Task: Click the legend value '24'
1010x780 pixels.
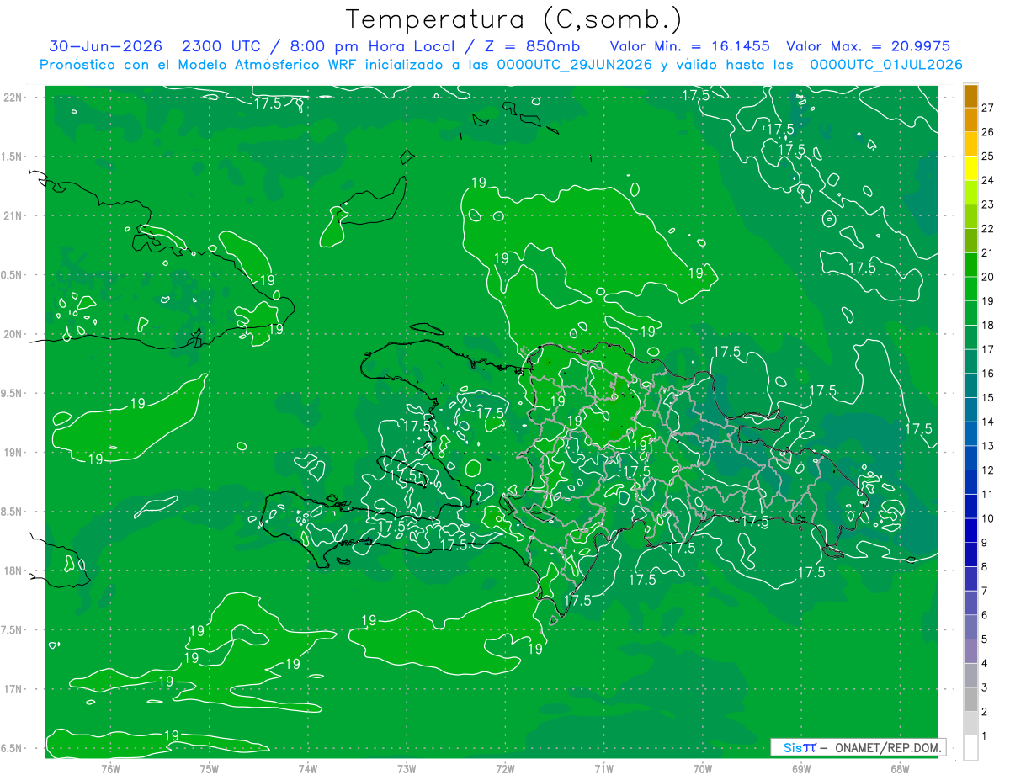Action: point(988,179)
